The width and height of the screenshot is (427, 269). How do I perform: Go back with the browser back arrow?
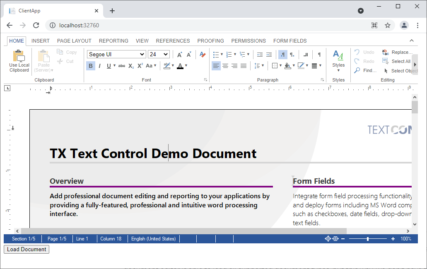click(10, 25)
